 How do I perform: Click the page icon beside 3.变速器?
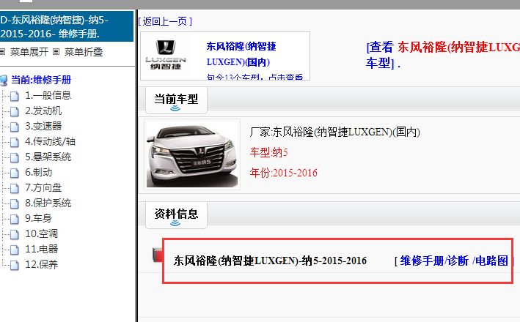point(14,127)
